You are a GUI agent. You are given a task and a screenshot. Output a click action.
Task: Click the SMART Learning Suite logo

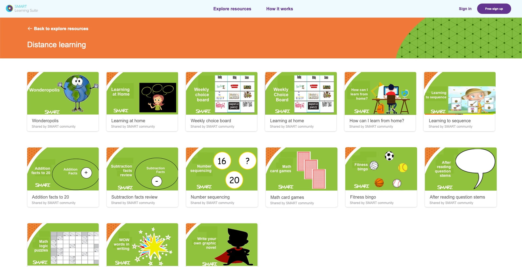click(22, 8)
